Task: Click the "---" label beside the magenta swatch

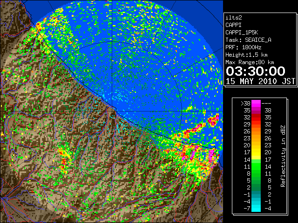Action: (x=266, y=104)
